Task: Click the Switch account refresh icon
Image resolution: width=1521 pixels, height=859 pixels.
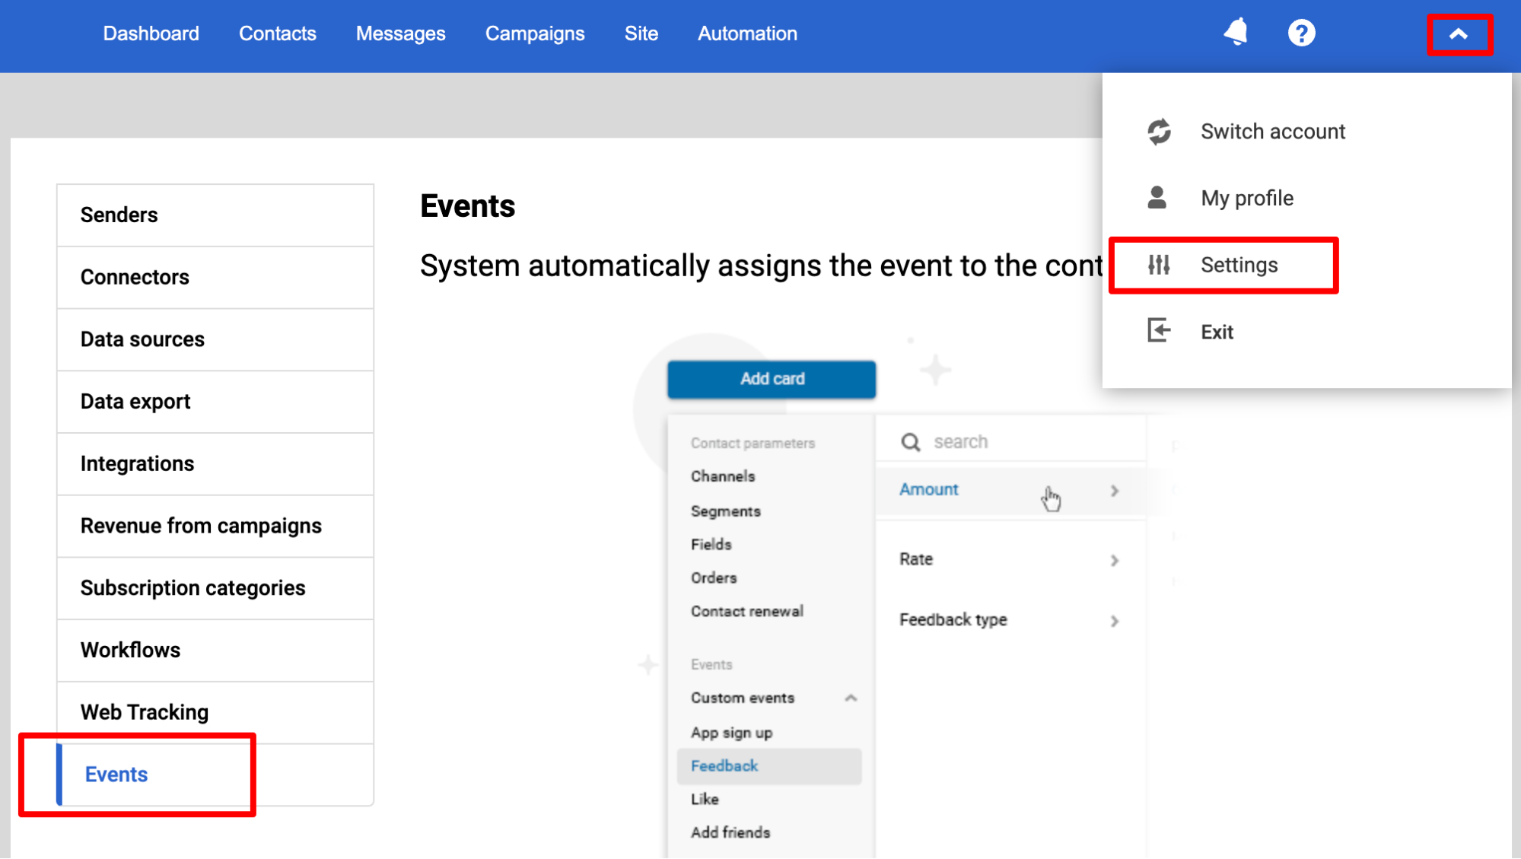Action: coord(1159,132)
